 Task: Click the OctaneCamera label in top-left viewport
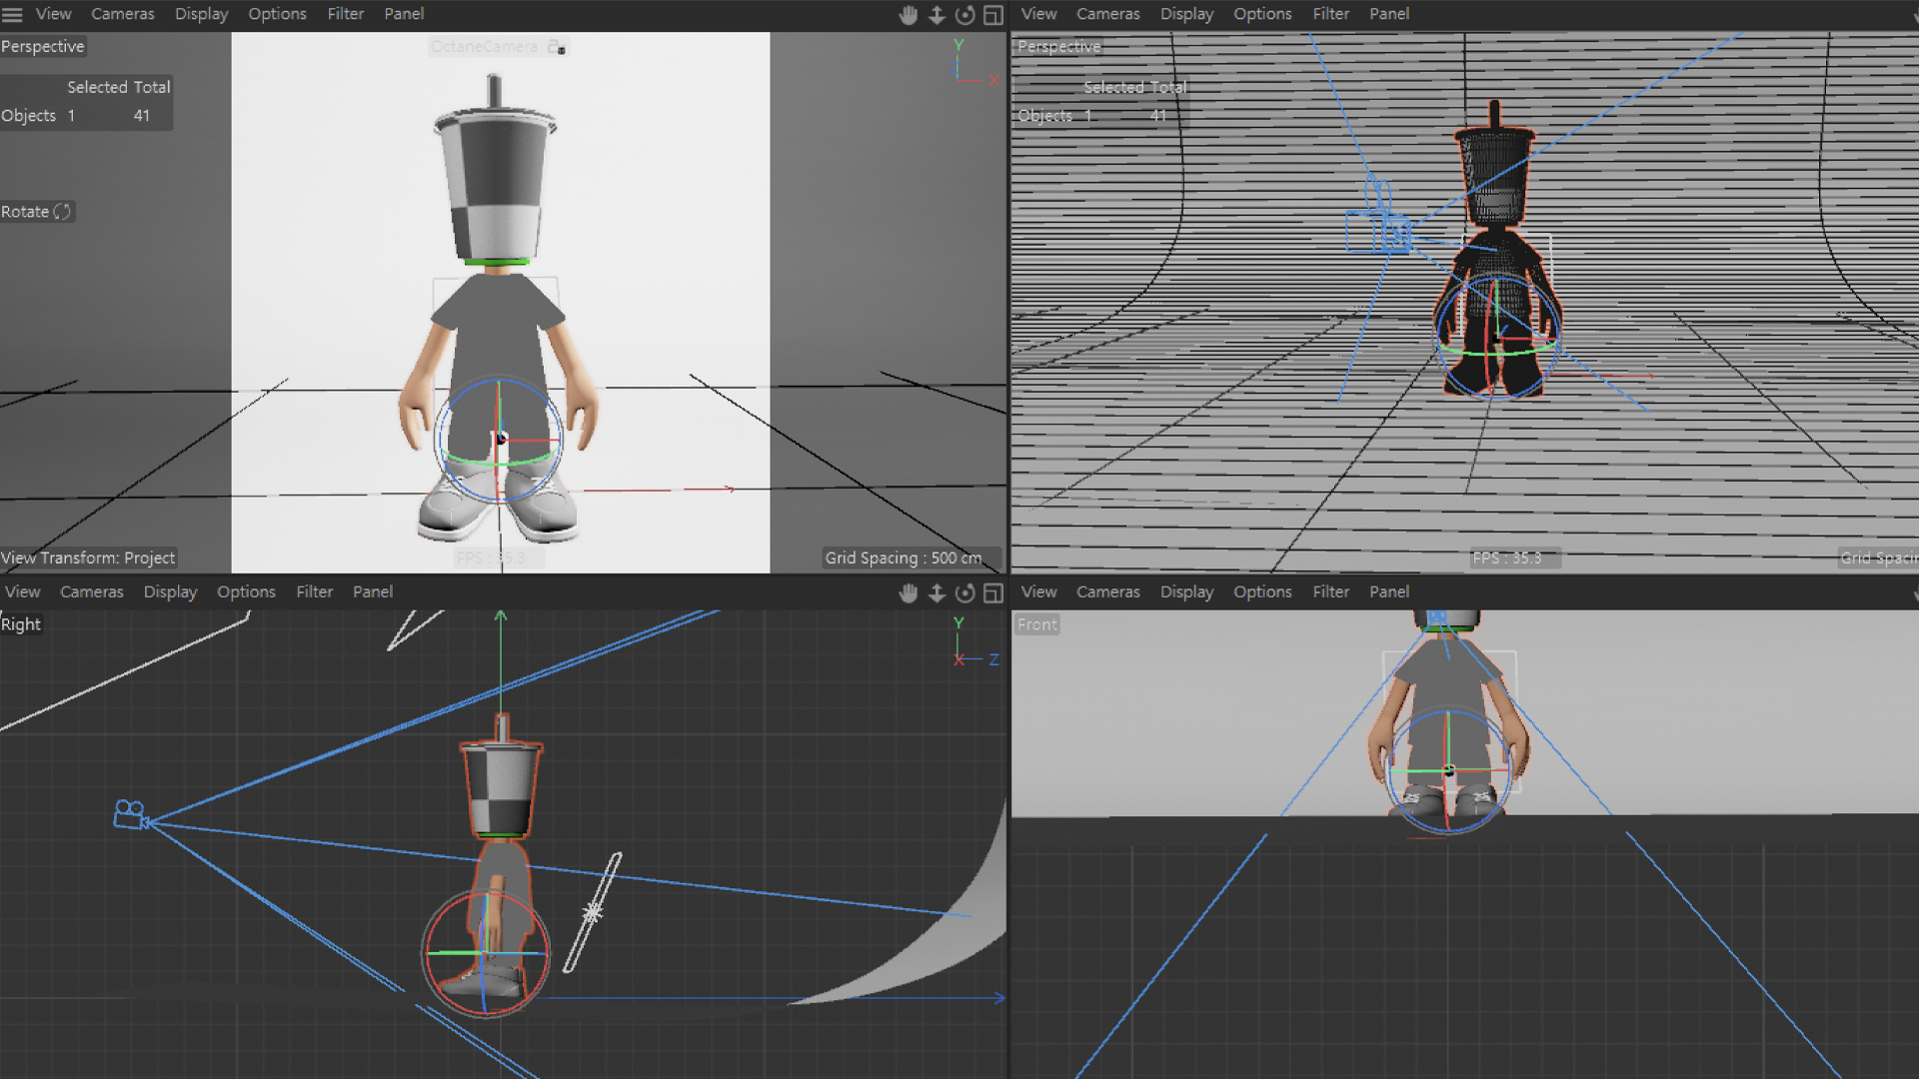pos(484,47)
